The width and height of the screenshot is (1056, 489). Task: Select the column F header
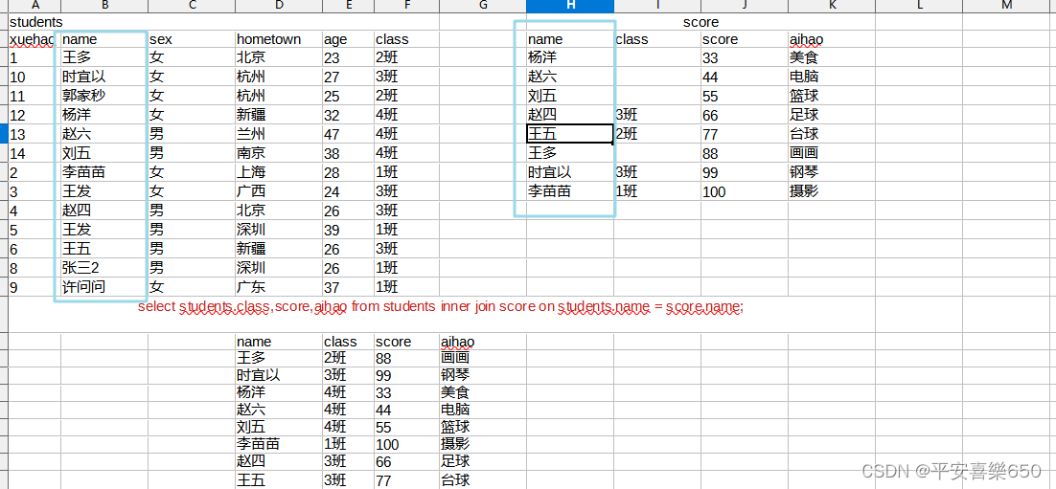[x=406, y=6]
